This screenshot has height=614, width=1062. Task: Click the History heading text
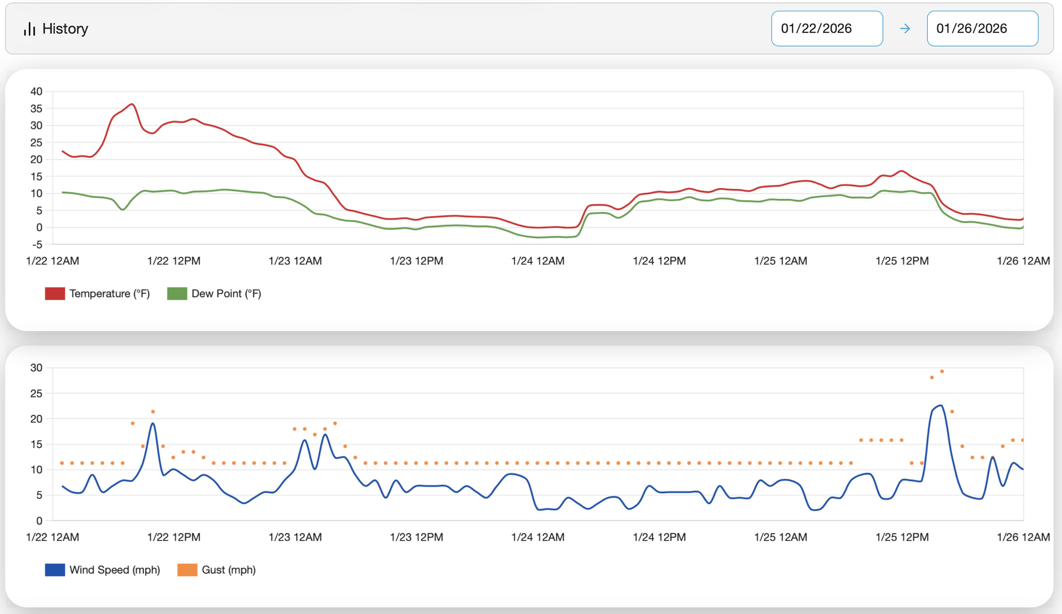pyautogui.click(x=65, y=29)
